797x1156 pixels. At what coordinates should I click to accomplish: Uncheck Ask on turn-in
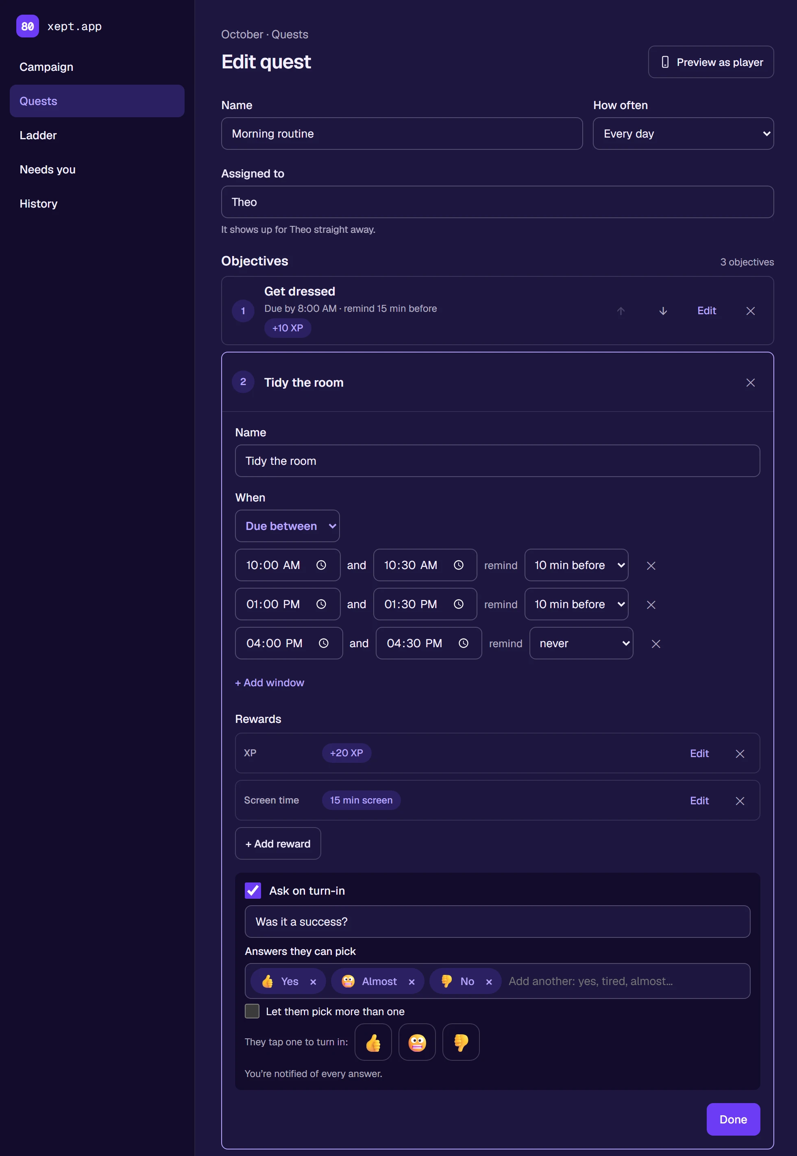(x=253, y=890)
